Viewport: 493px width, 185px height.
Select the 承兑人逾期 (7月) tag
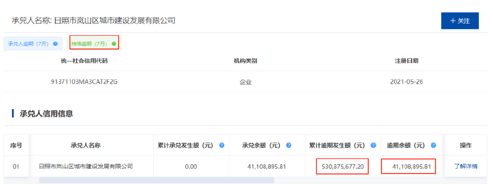pos(33,44)
